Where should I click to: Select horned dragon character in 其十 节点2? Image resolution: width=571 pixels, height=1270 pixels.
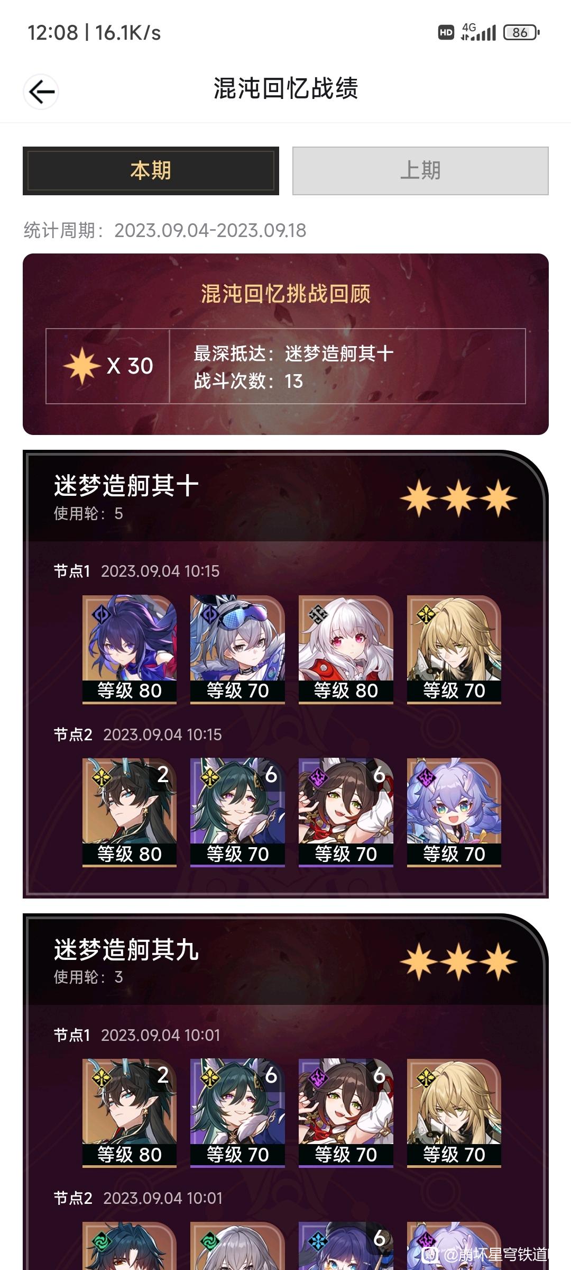tap(130, 812)
